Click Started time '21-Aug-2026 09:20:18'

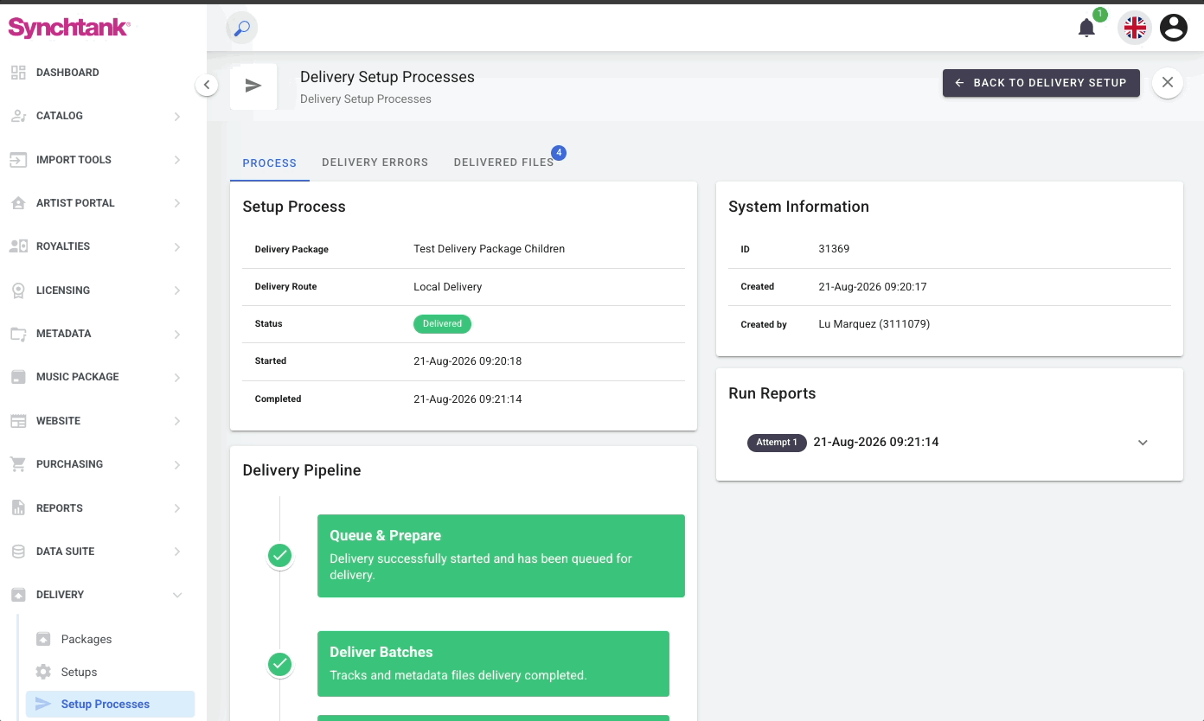click(x=468, y=361)
